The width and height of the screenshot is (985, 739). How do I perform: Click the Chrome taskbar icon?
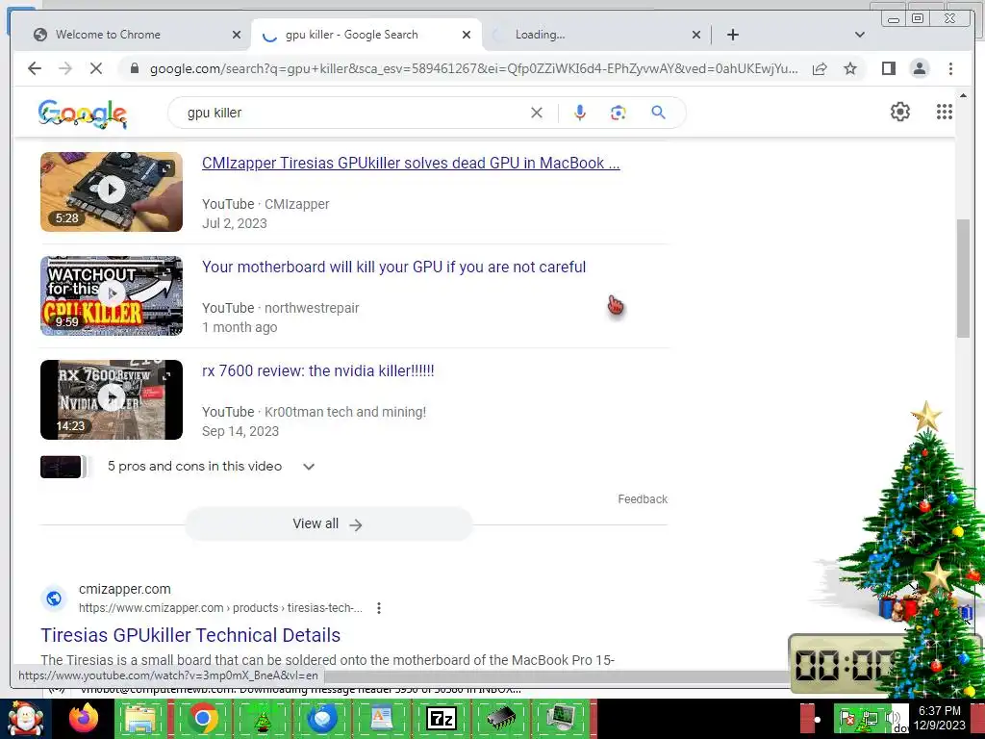[x=202, y=718]
